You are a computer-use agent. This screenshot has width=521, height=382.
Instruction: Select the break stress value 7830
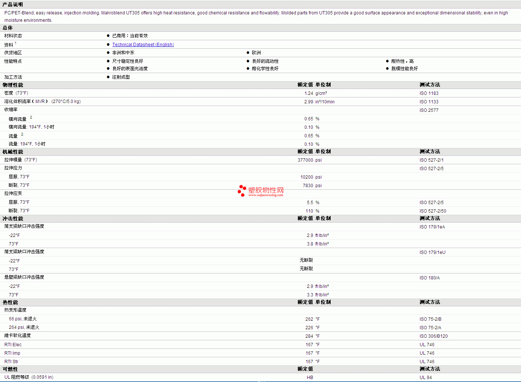308,186
